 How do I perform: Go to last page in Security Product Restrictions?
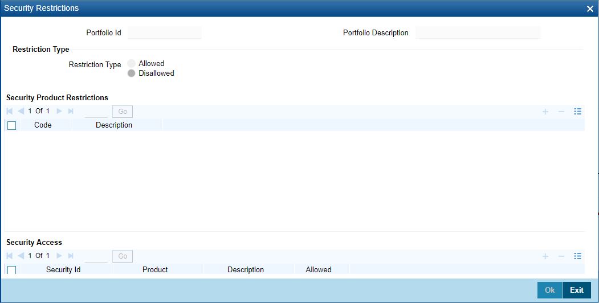tap(71, 111)
